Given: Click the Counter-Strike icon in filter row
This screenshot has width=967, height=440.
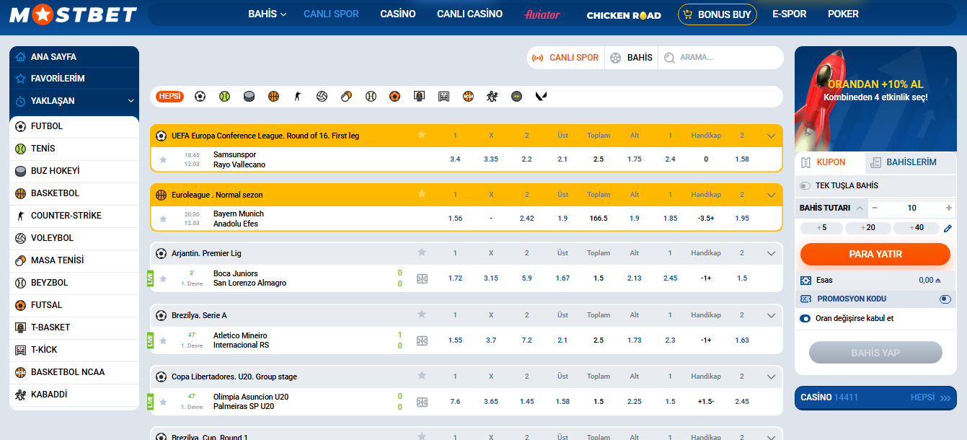Looking at the screenshot, I should click(297, 96).
